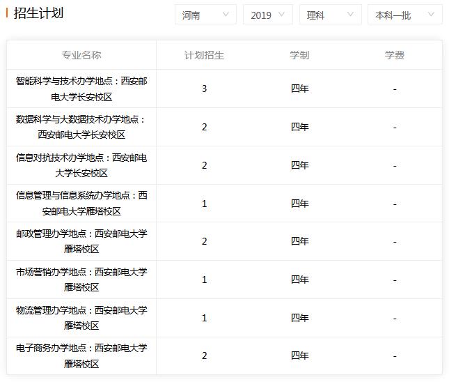Screen dimensions: 449x382
Task: Click enrollment count 1 for 市场营销
Action: tap(204, 280)
